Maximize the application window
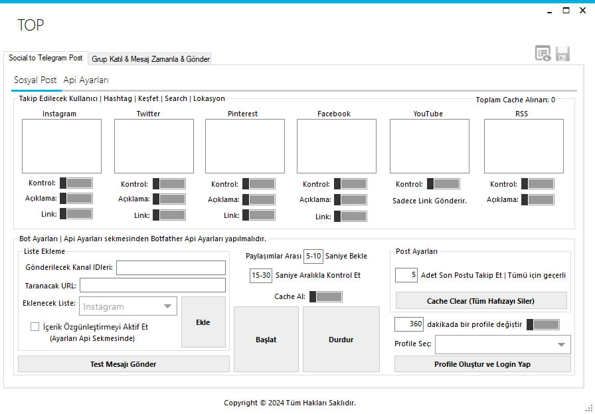595x414 pixels. [x=566, y=11]
